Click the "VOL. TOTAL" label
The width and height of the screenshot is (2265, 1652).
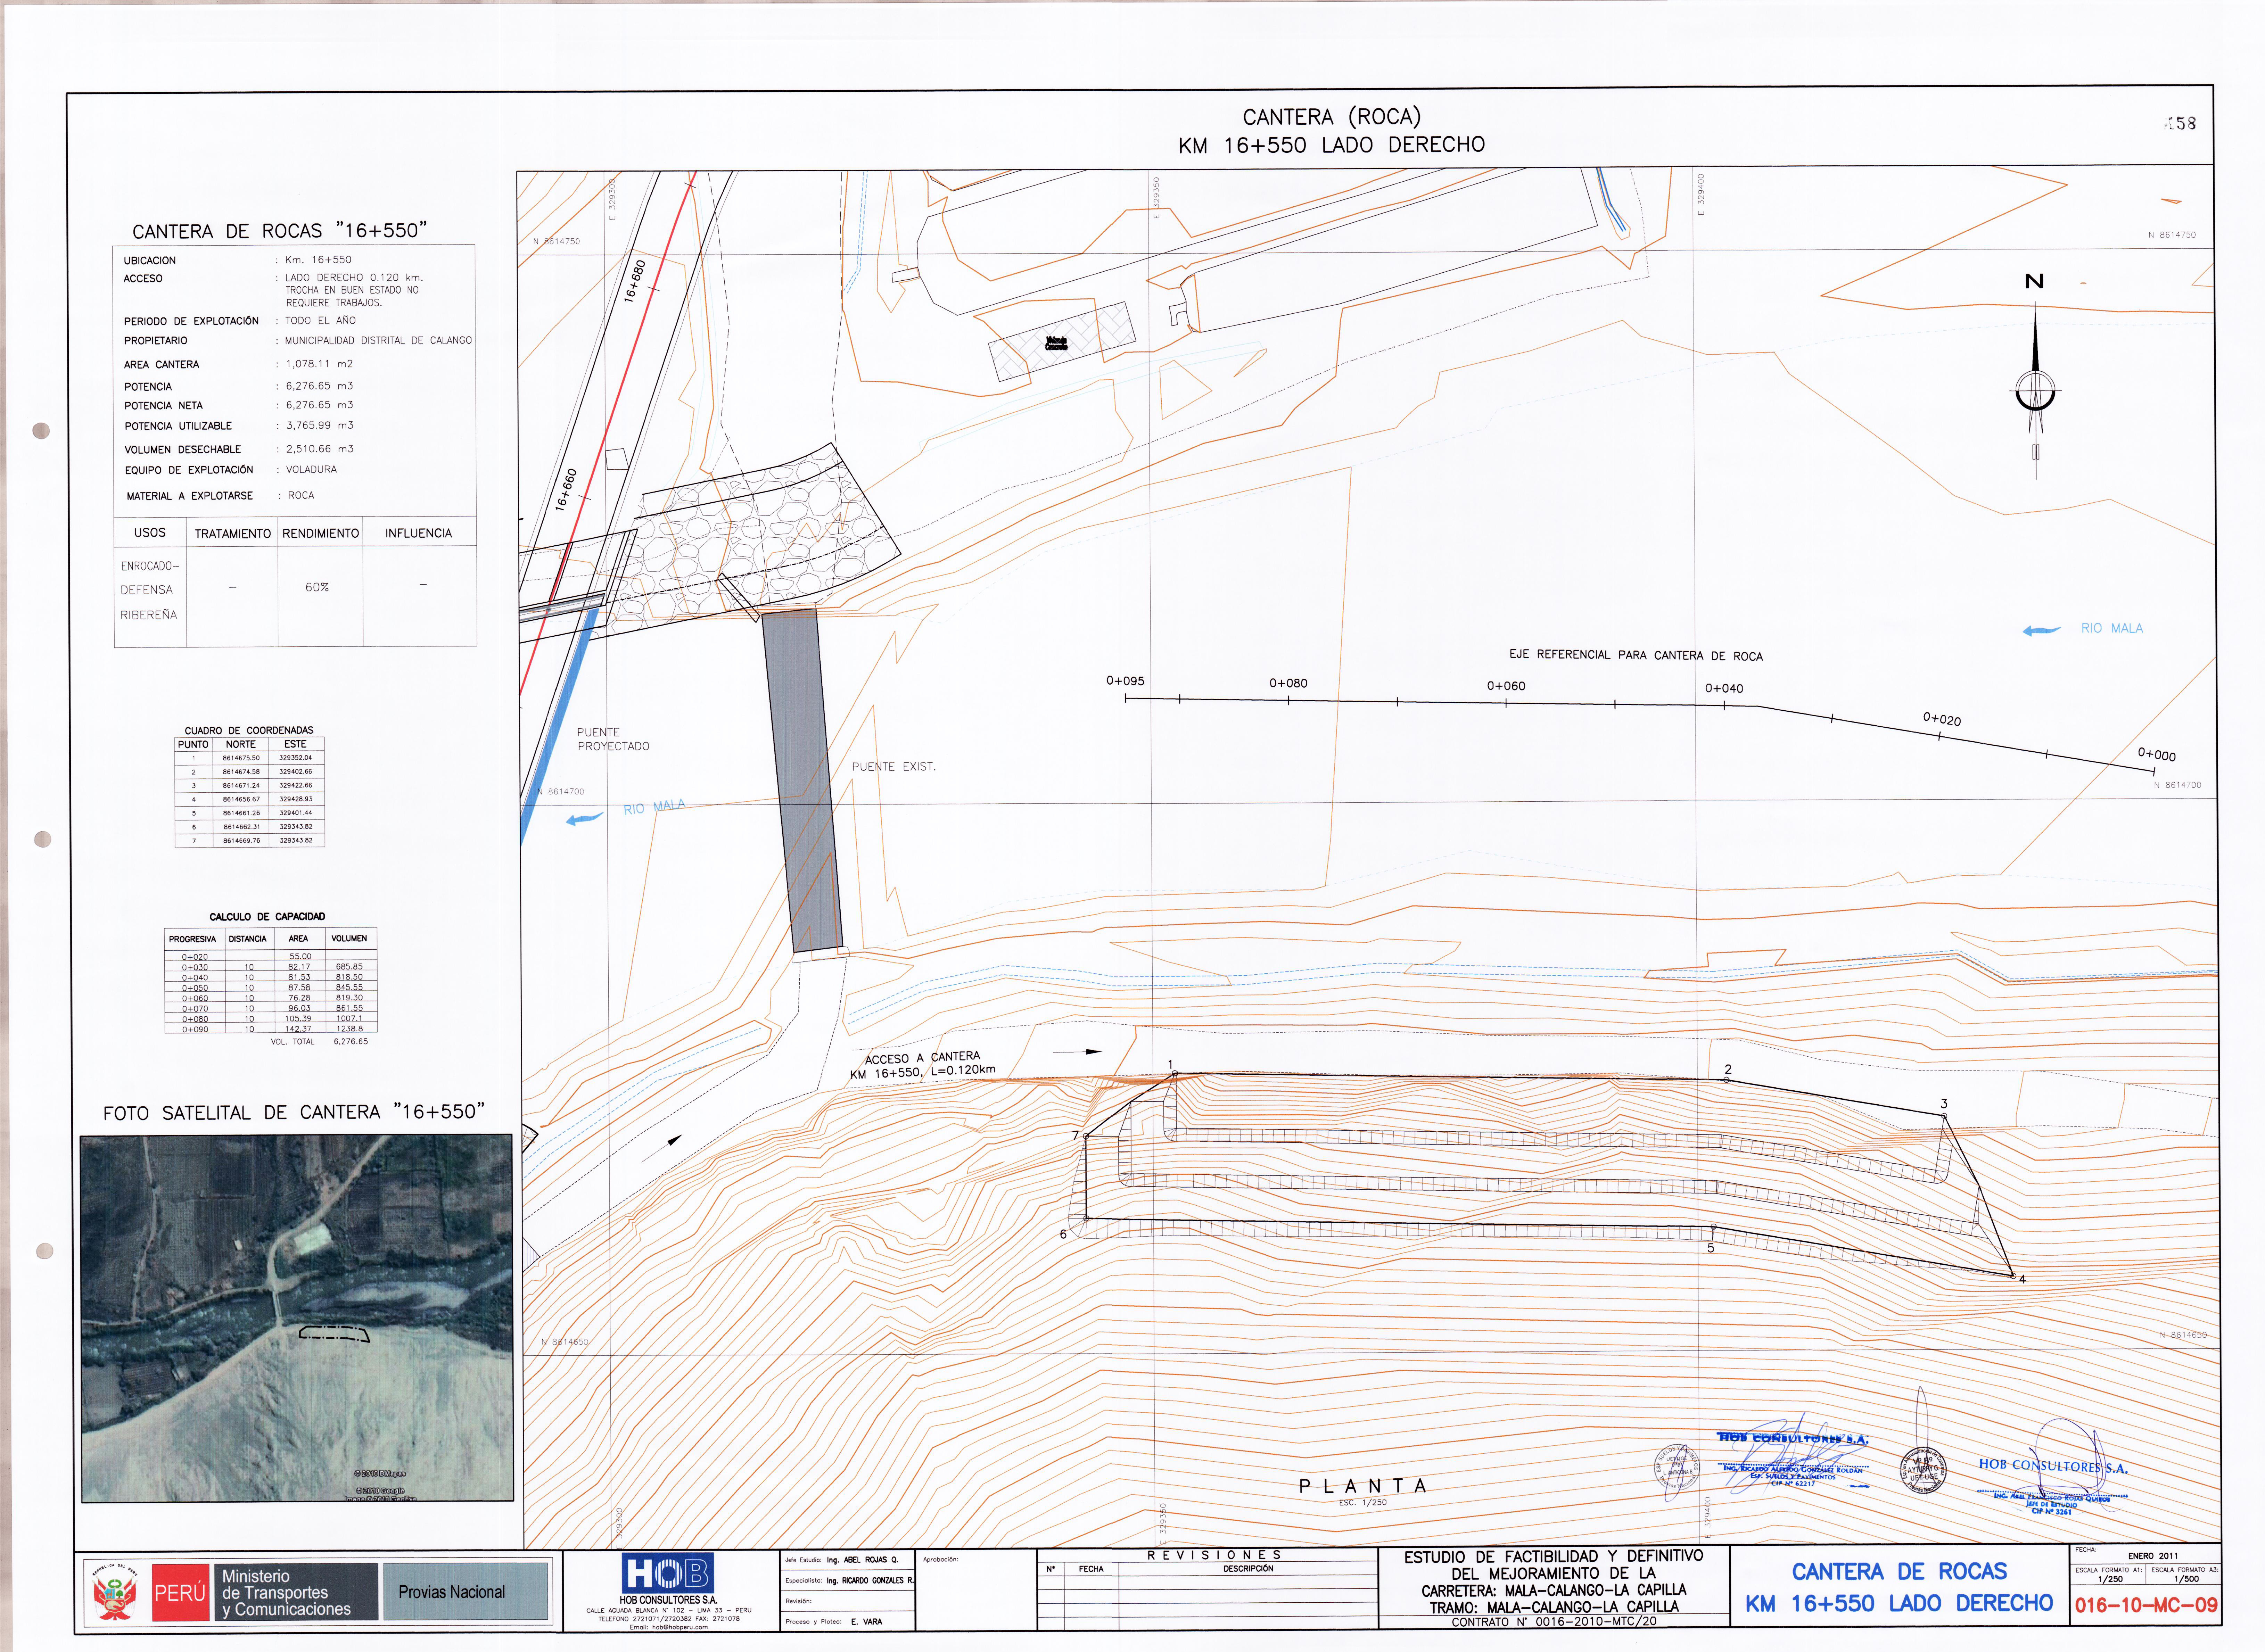click(x=292, y=1042)
